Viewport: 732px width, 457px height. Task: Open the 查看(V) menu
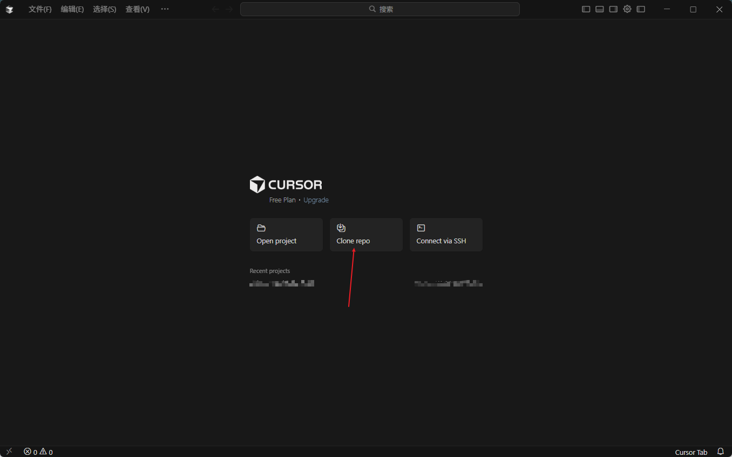click(x=137, y=9)
